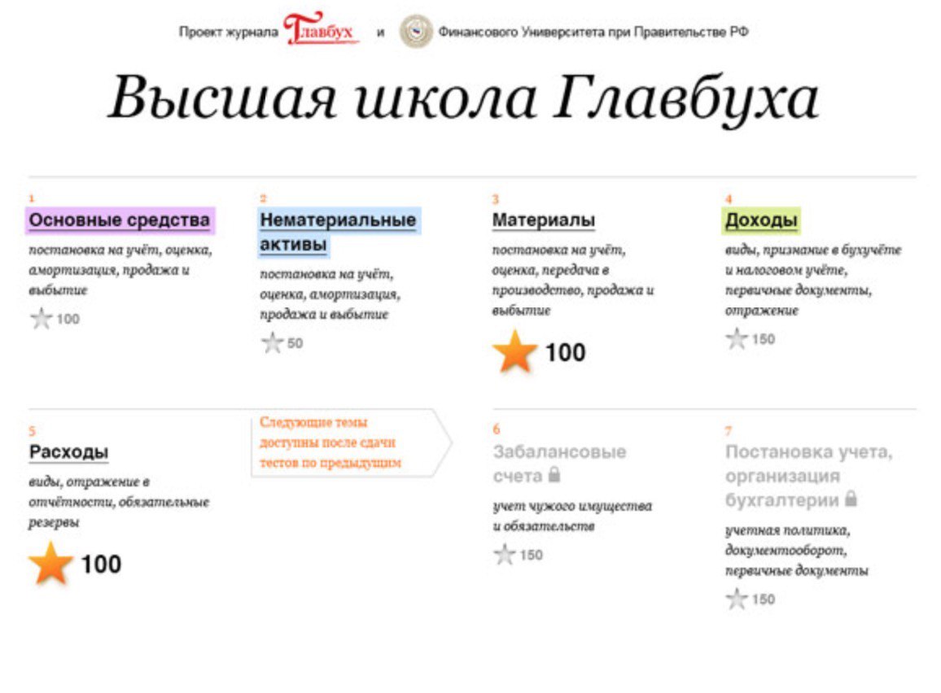Open the Доходы topic
Screen dimensions: 941x693
coord(761,220)
